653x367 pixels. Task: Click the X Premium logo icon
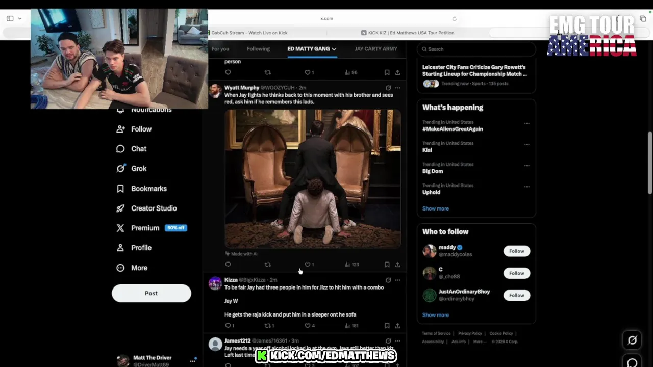click(x=120, y=228)
